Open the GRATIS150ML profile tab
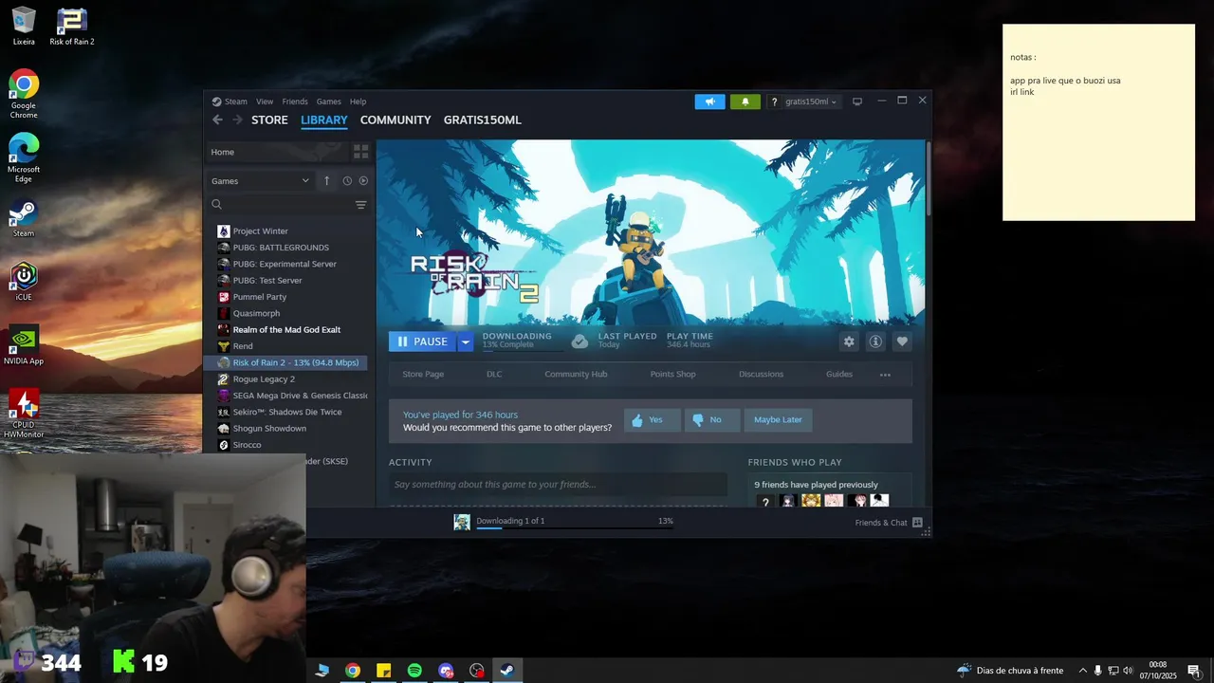The height and width of the screenshot is (683, 1214). pos(483,120)
